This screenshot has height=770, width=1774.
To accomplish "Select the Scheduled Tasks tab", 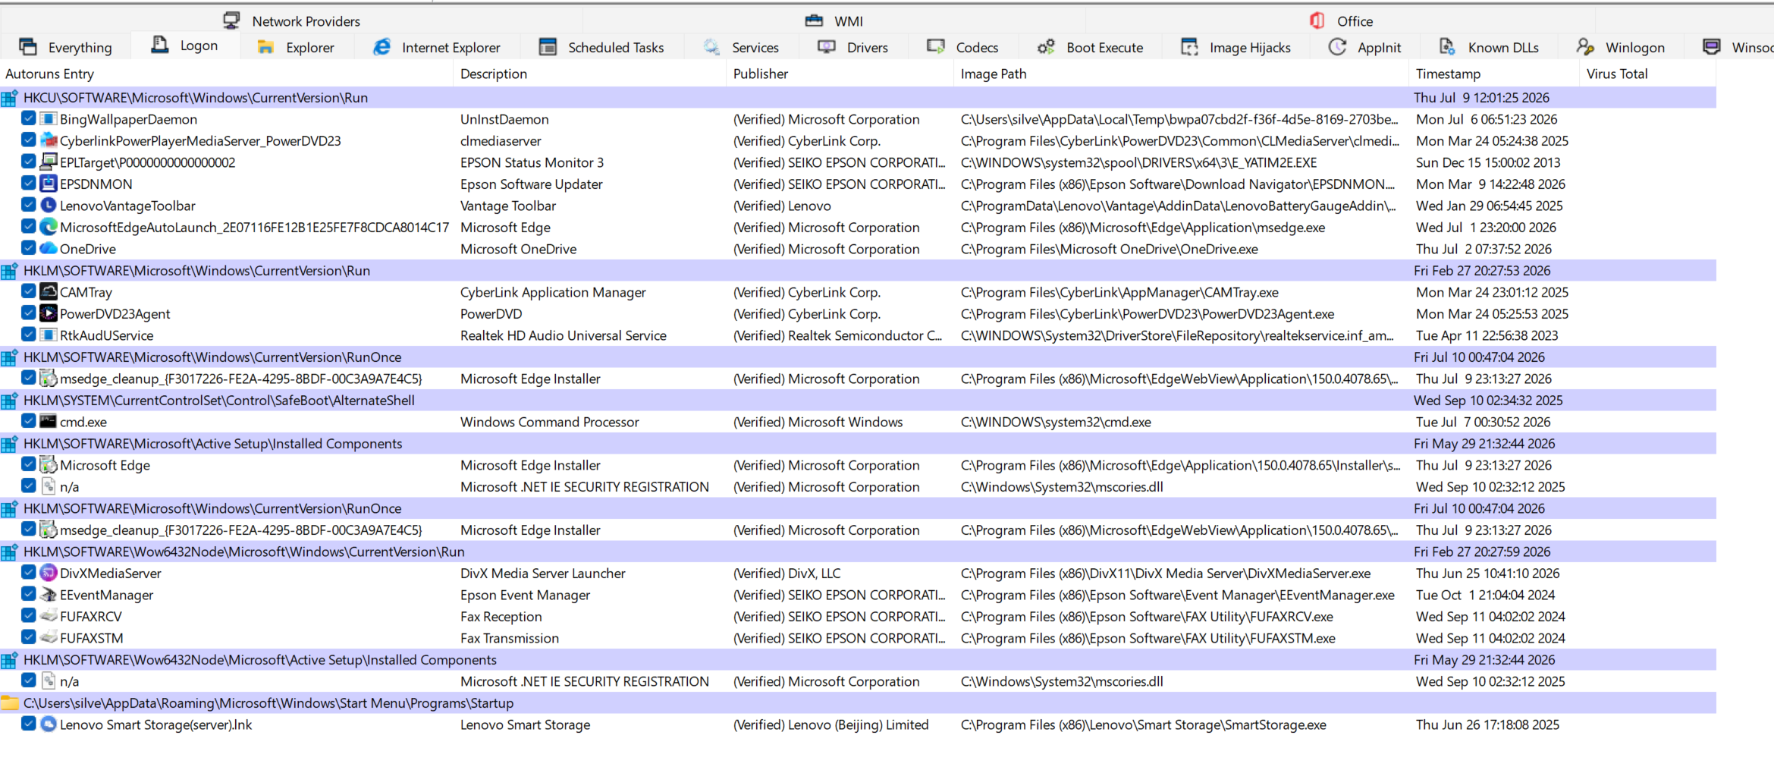I will click(601, 47).
